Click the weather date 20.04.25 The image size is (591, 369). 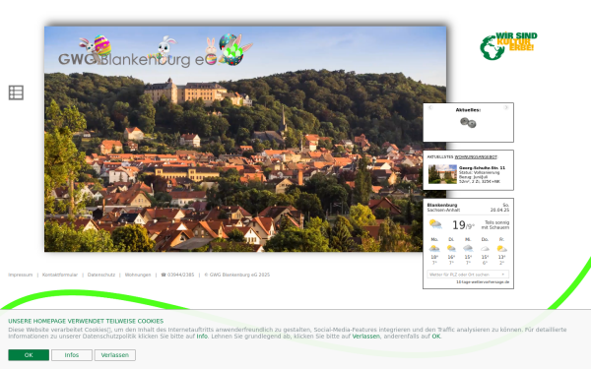tap(499, 210)
